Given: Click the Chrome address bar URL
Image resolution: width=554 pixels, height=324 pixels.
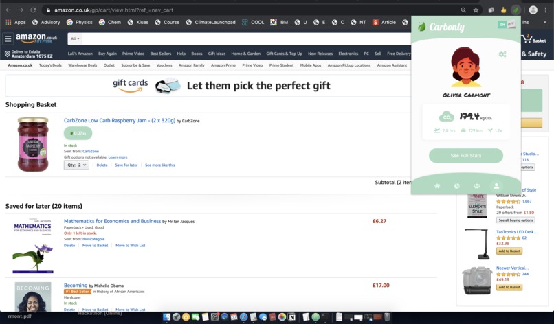Looking at the screenshot, I should click(x=114, y=10).
